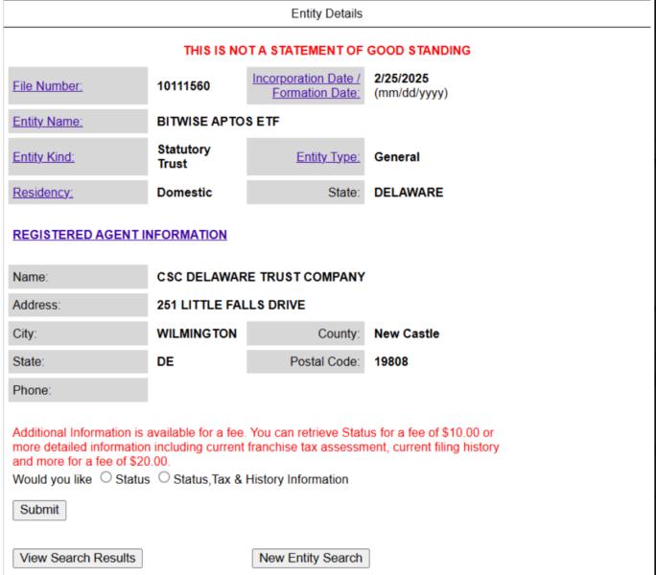Open the Entity Name link
This screenshot has height=575, width=656.
tap(47, 122)
